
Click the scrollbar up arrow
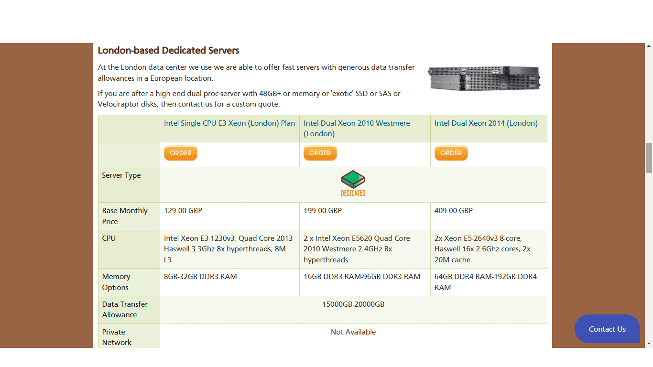pyautogui.click(x=649, y=46)
